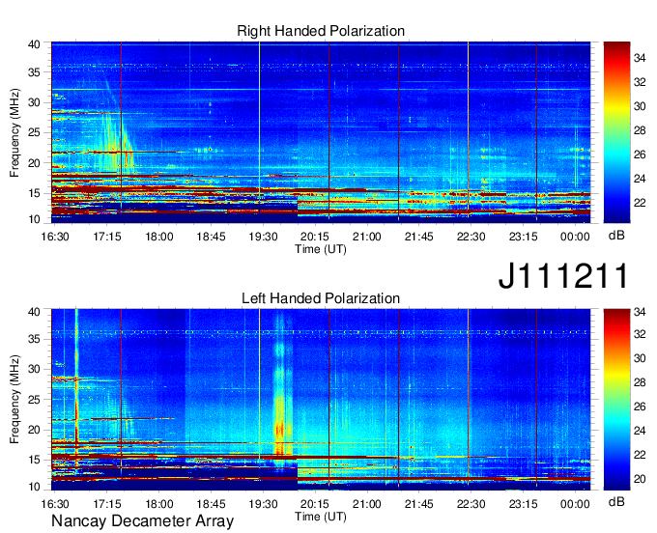This screenshot has height=533, width=657.
Task: Click the 26 dB tick on Left Handed colorbar
Action: pos(640,407)
